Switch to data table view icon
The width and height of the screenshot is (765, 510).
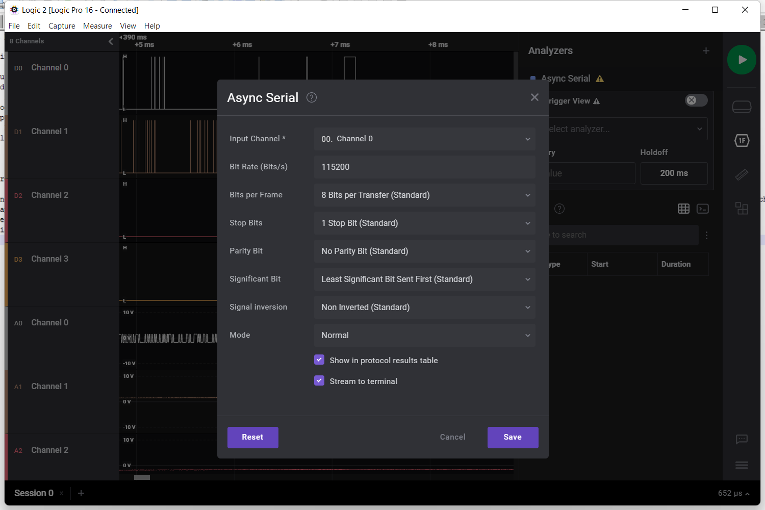[683, 209]
